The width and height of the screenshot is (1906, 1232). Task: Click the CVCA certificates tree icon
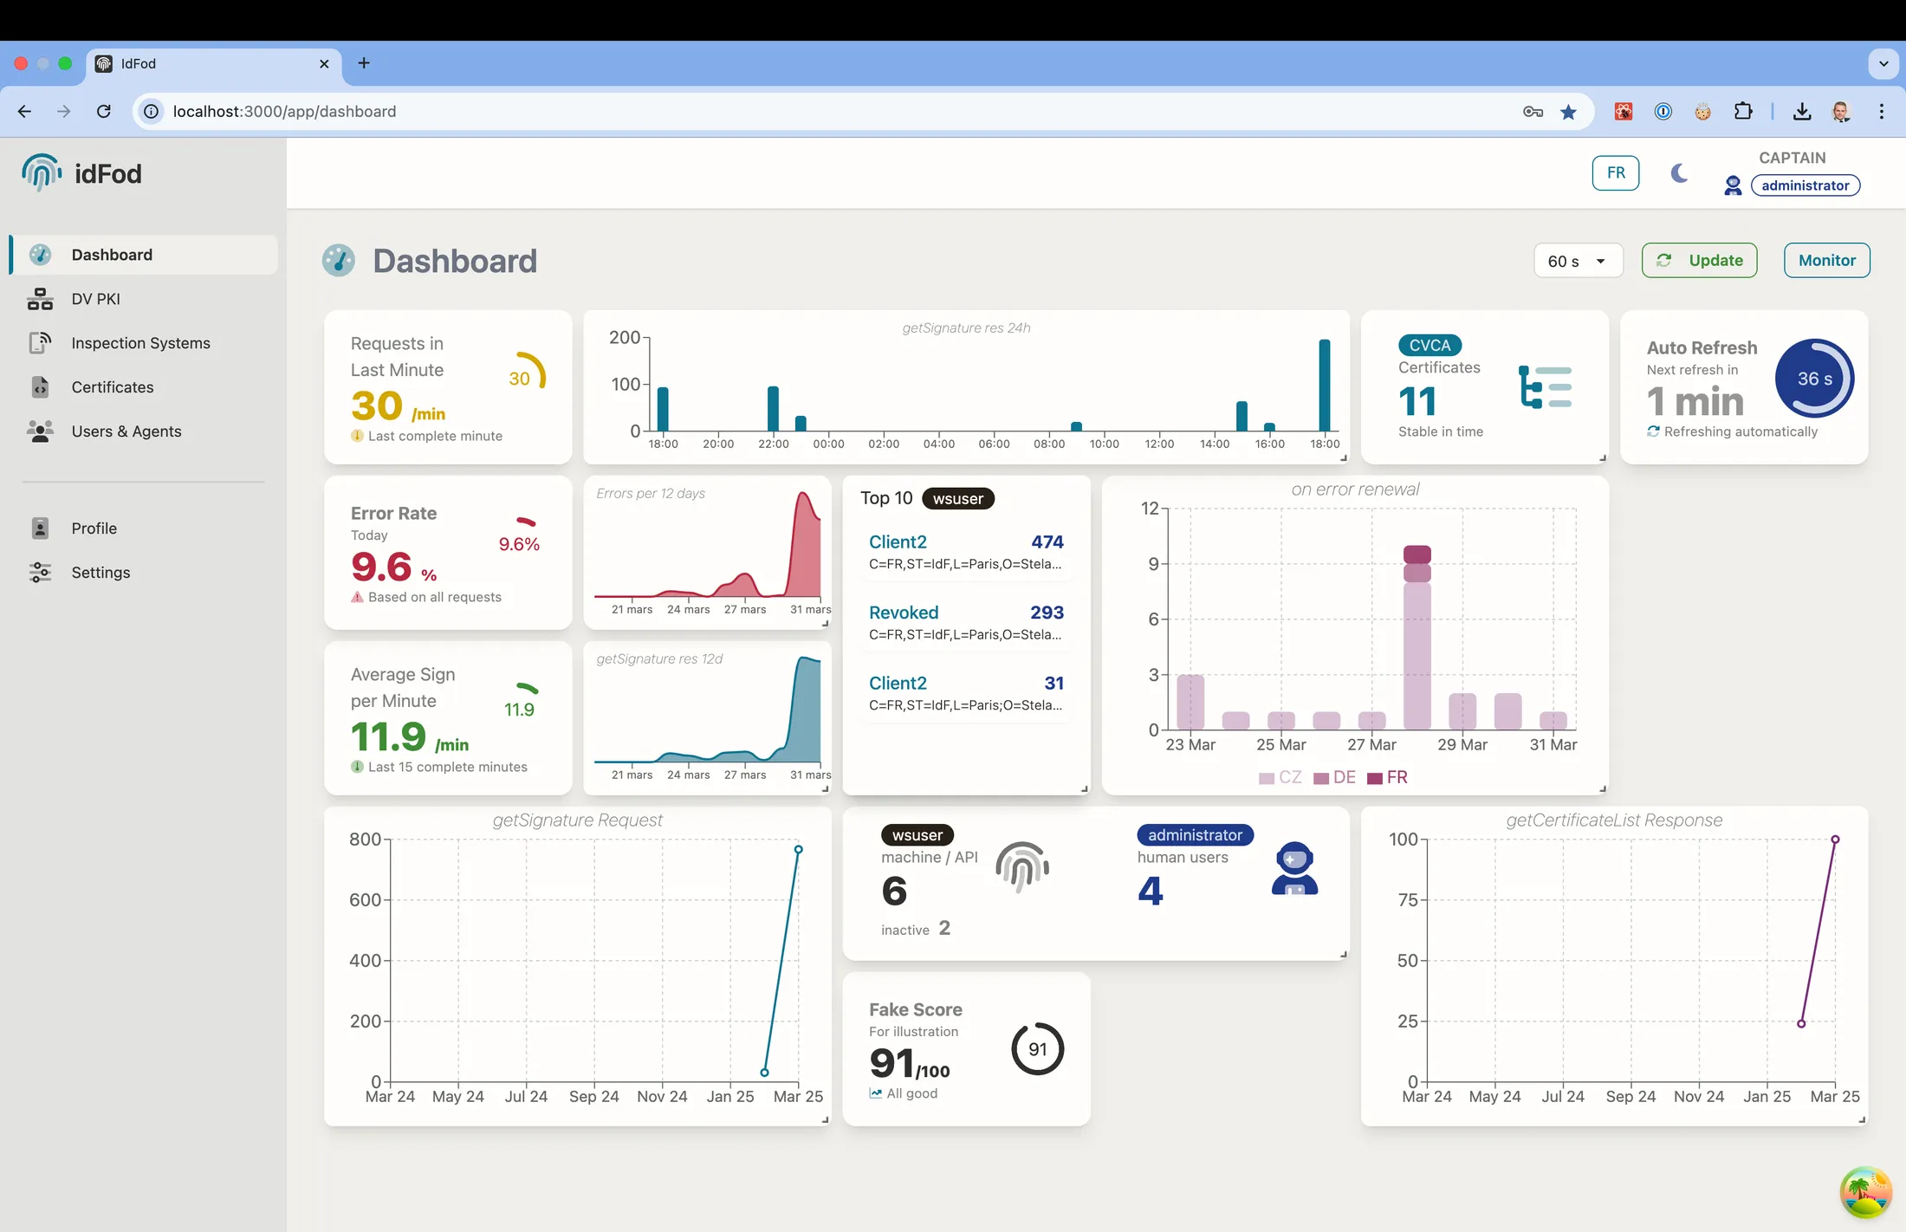coord(1546,387)
